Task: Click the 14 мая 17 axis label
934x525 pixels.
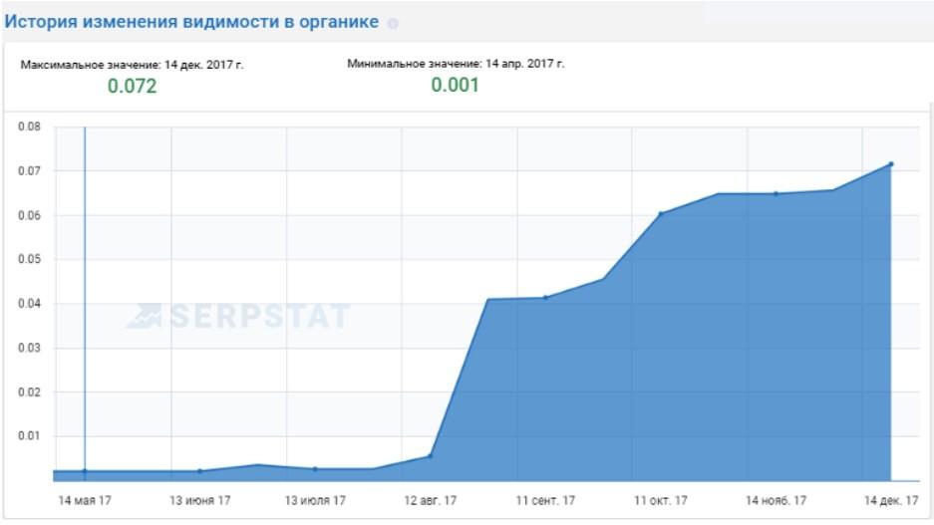Action: point(85,500)
